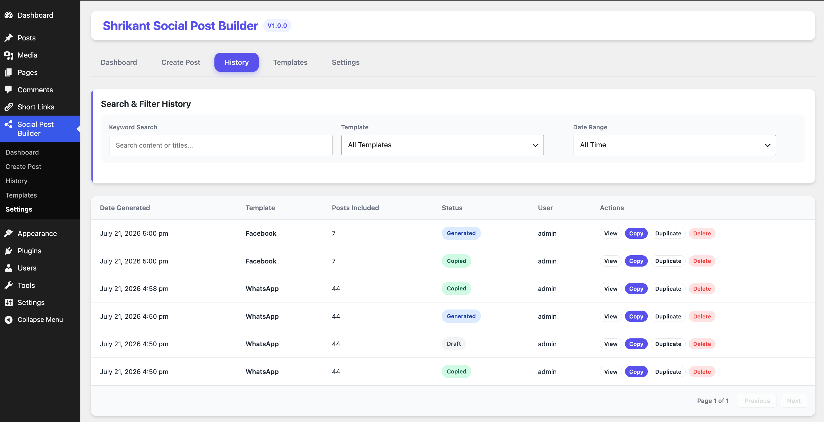Click the Collapse Menu arrow icon
The height and width of the screenshot is (422, 824).
point(9,320)
